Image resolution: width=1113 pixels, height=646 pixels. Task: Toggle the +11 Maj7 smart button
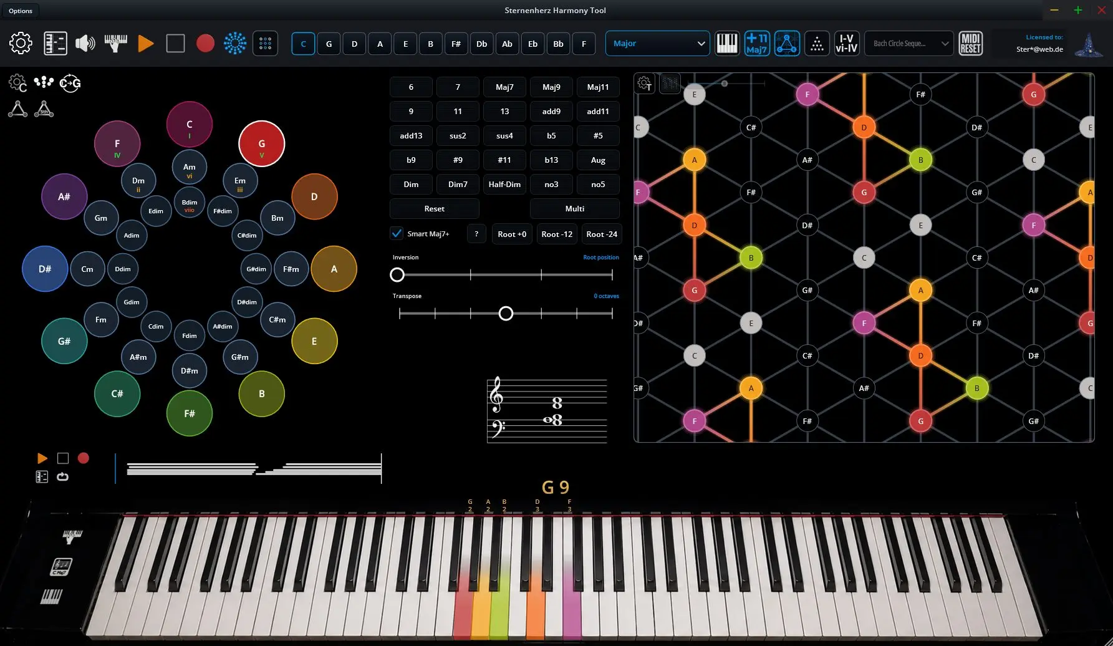pos(757,43)
